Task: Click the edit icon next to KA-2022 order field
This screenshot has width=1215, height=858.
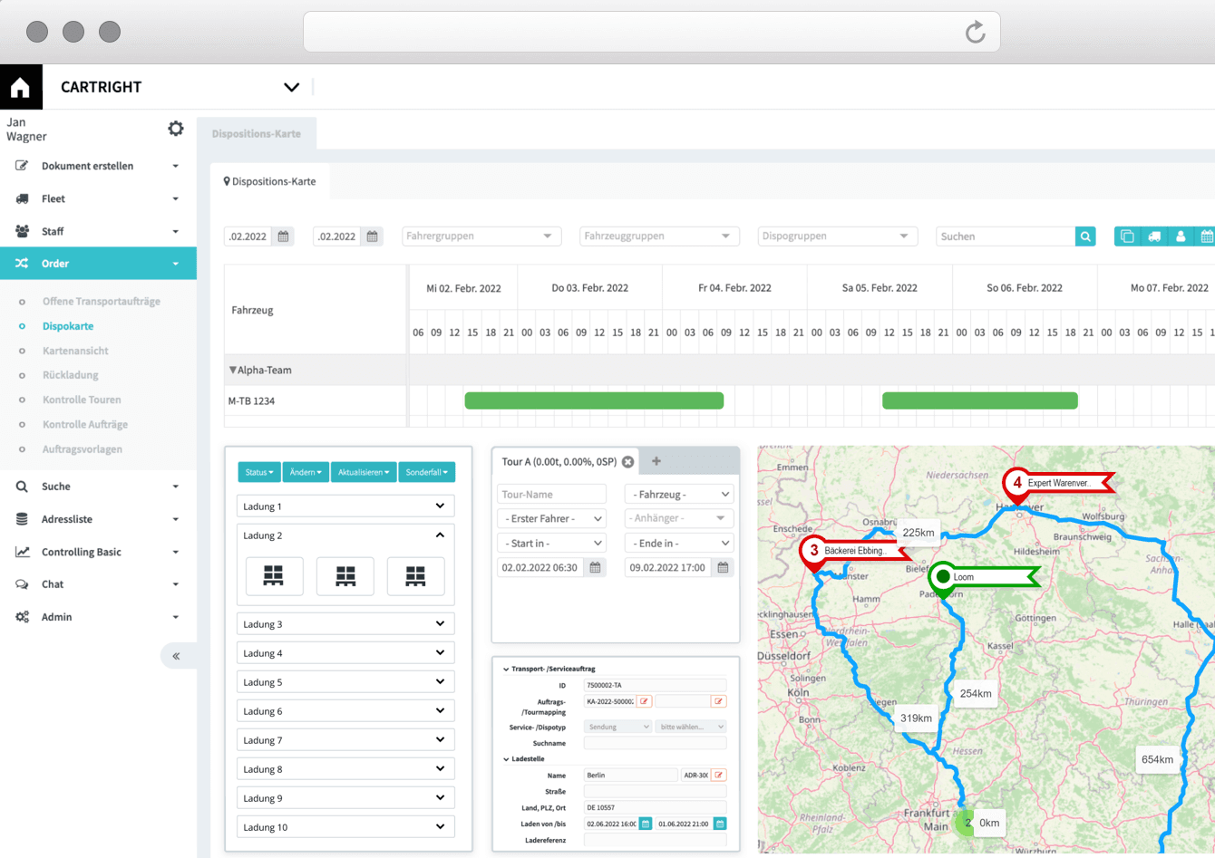Action: (x=644, y=701)
